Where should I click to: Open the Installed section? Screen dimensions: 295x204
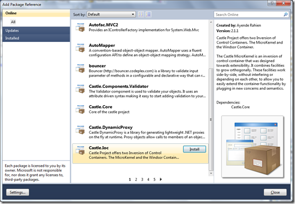[36, 38]
